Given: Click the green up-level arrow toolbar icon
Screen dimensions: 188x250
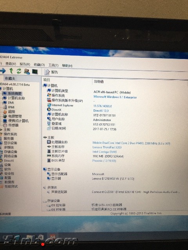Looking at the screenshot, I should click(11, 71).
